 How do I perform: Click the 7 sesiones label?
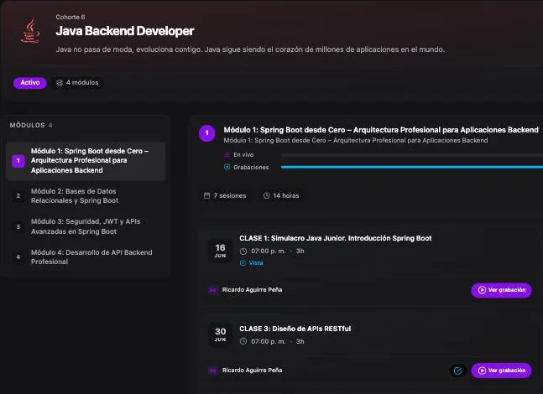pos(230,195)
